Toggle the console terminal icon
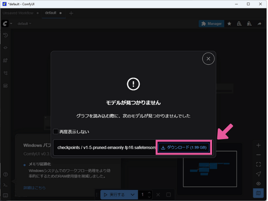This screenshot has width=268, height=201. pyautogui.click(x=6, y=185)
